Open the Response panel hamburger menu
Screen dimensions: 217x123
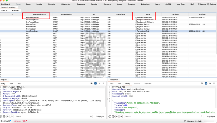214,83
